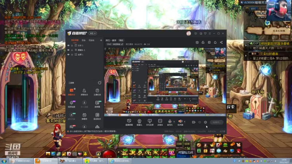Open the mode dropdown beside the logo

point(93,34)
